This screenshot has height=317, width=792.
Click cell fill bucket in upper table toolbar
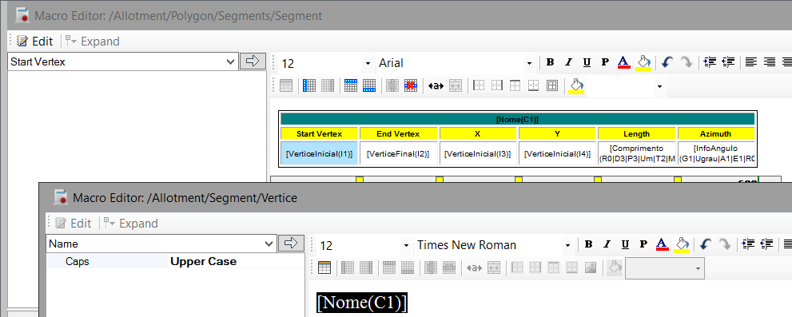[x=576, y=85]
